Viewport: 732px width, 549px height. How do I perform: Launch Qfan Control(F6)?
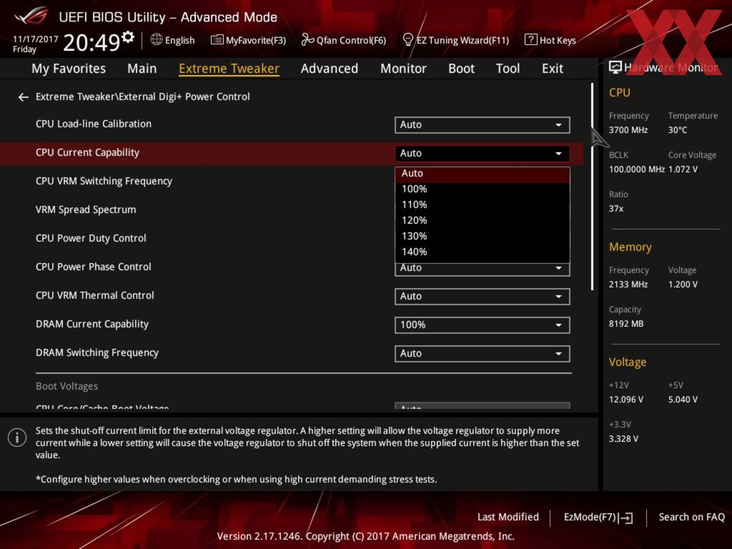click(343, 40)
